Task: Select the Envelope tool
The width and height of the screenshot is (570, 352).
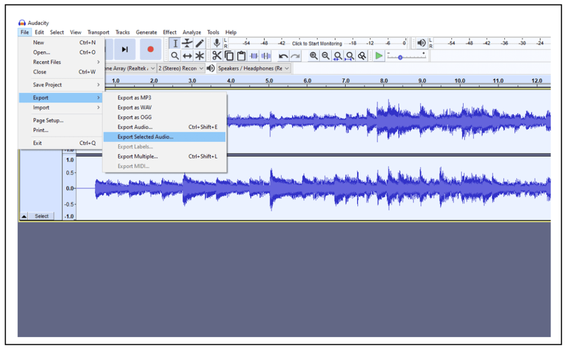Action: click(187, 43)
